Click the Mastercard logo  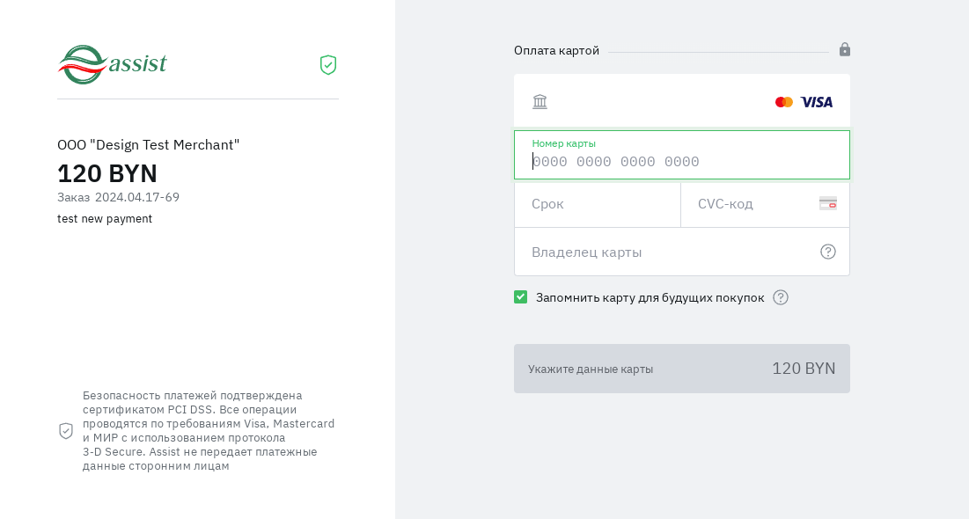coord(783,102)
